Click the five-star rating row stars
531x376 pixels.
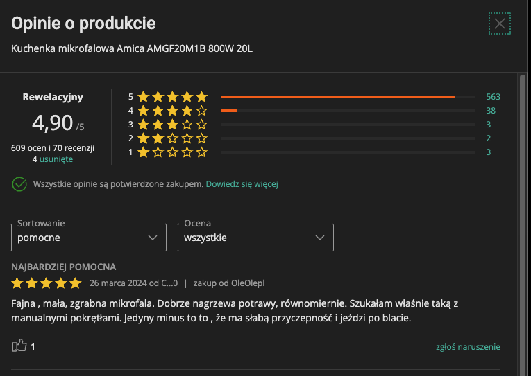point(172,97)
